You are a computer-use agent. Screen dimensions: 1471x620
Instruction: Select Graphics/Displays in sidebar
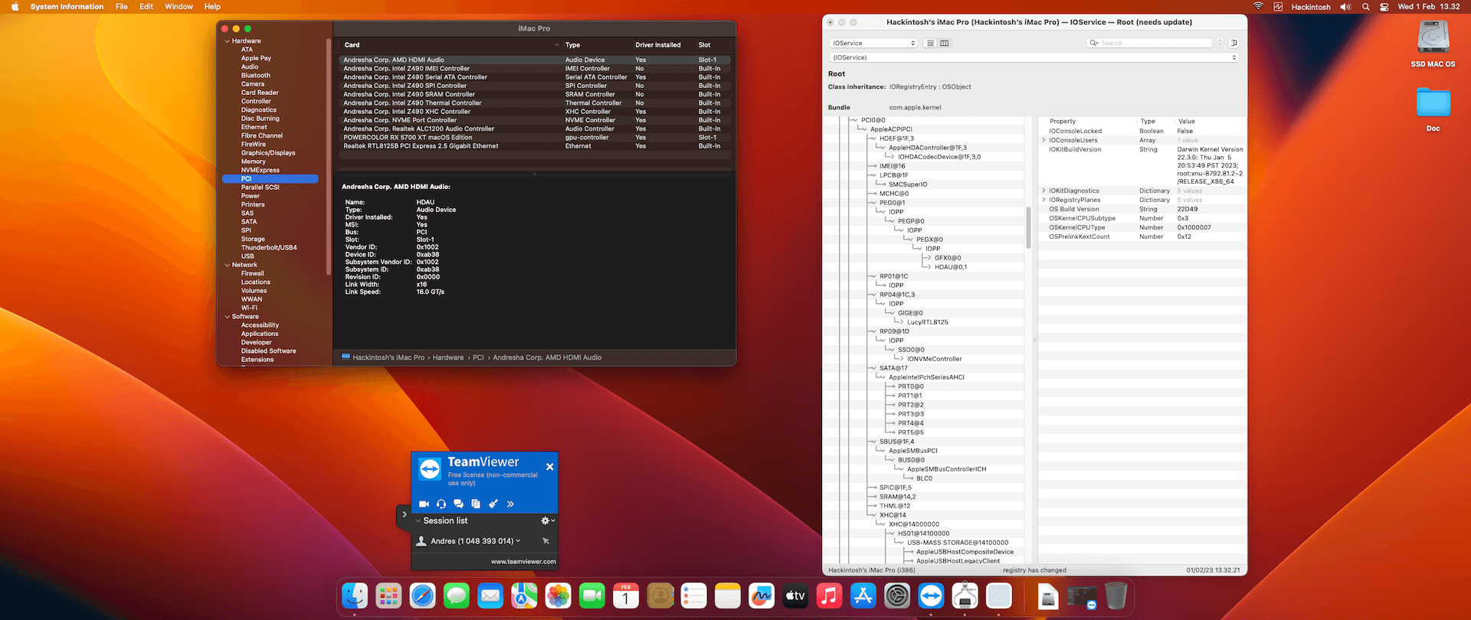point(268,153)
